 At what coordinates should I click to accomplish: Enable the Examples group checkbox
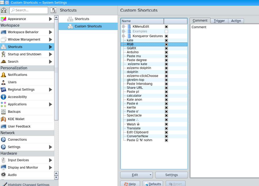pyautogui.click(x=166, y=31)
